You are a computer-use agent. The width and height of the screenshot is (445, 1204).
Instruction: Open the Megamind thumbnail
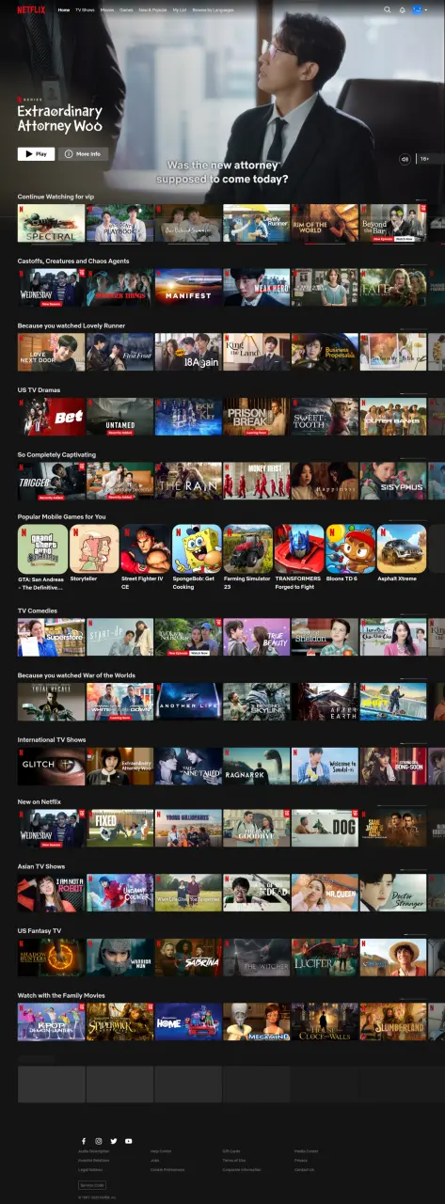[x=257, y=1022]
